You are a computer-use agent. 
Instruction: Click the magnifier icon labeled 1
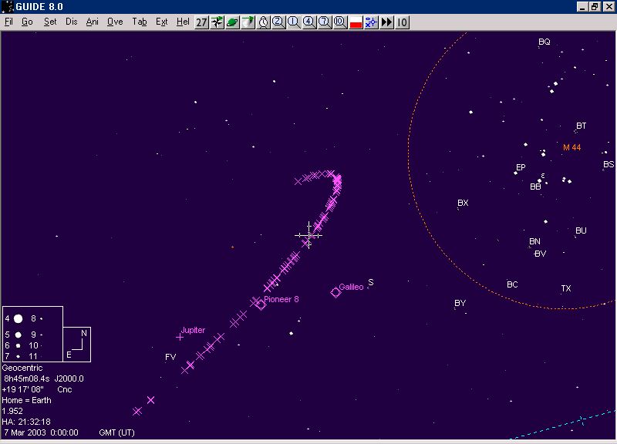[294, 22]
